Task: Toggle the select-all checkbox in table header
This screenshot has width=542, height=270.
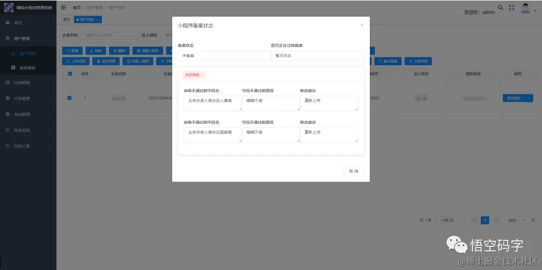Action: point(70,74)
